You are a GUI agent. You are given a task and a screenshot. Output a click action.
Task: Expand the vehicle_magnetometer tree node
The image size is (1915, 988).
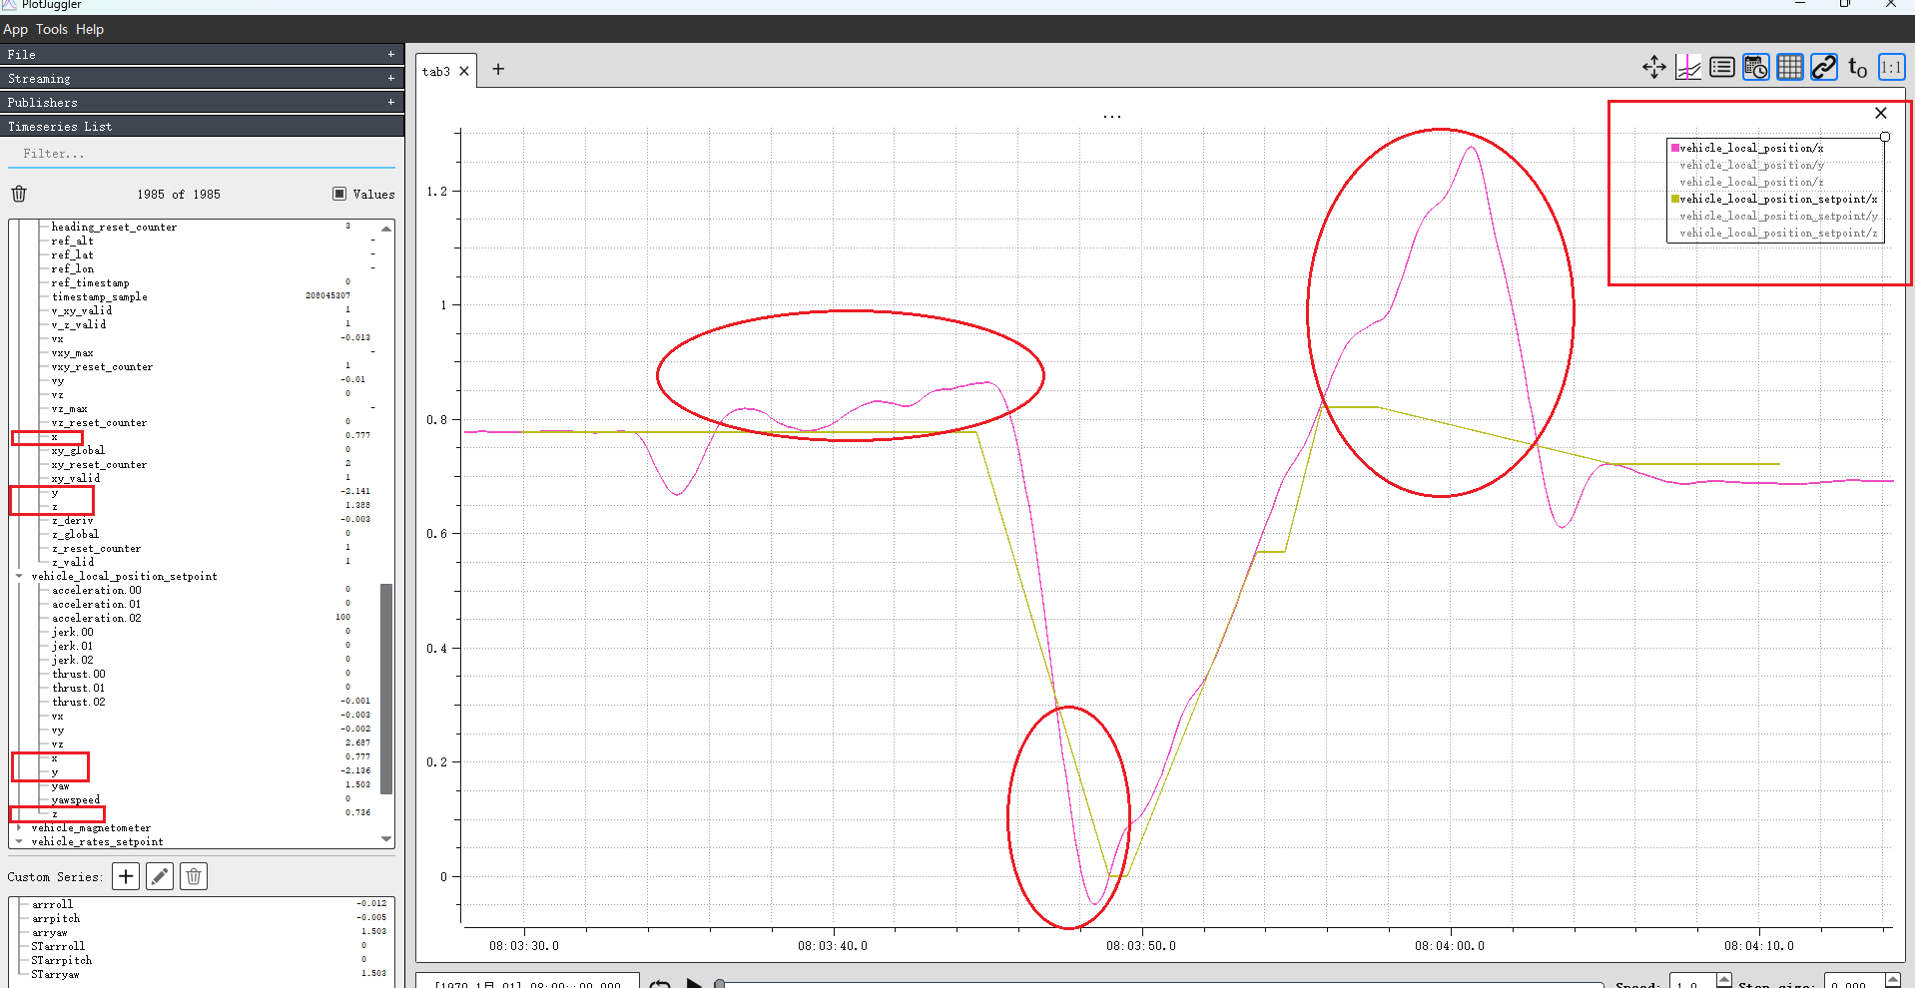19,827
